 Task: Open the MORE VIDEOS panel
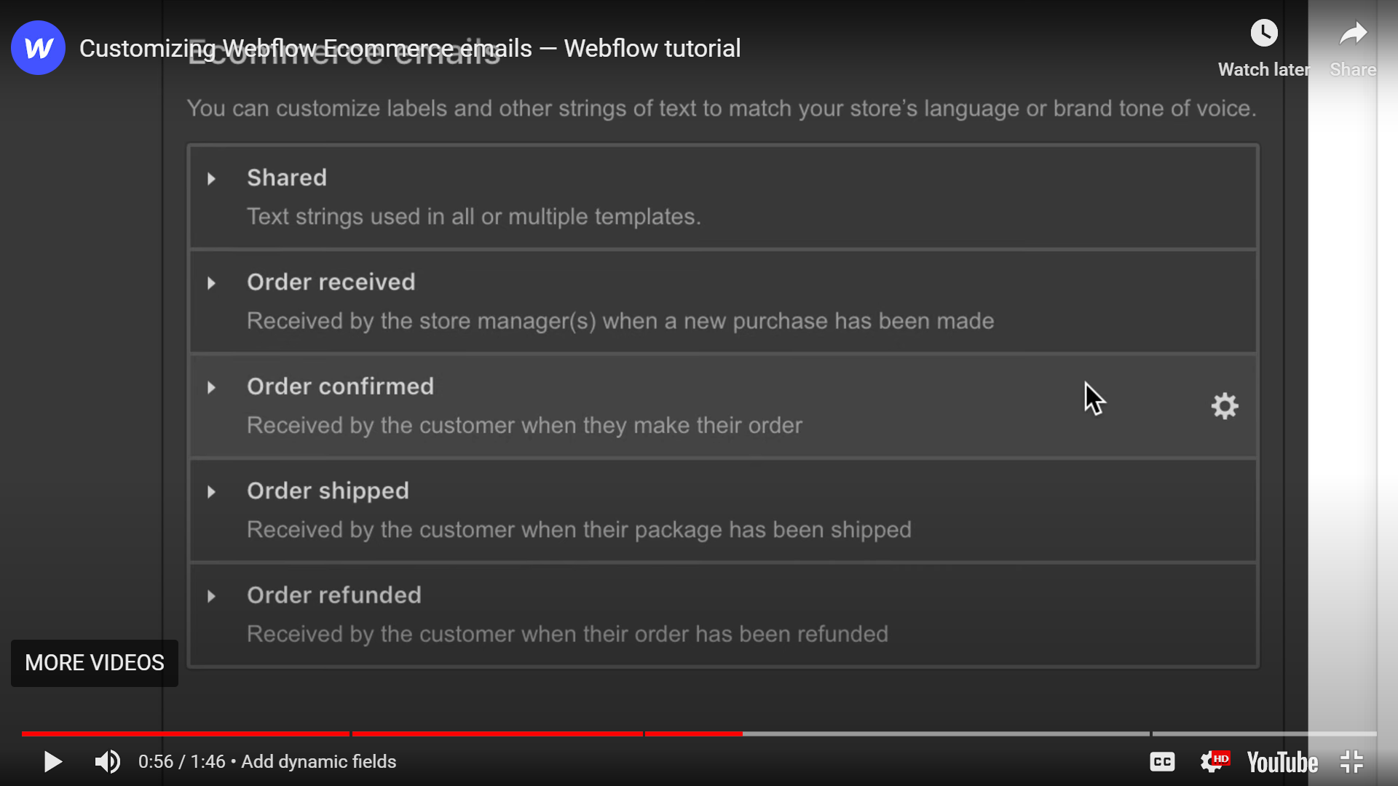[95, 663]
